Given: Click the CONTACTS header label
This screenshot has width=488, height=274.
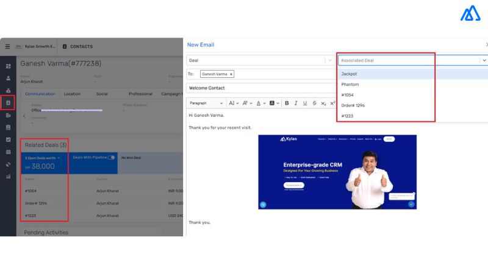Looking at the screenshot, I should coord(81,47).
